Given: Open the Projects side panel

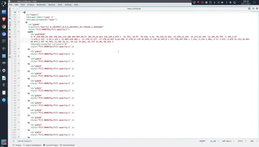Looking at the screenshot, I should [10, 26].
